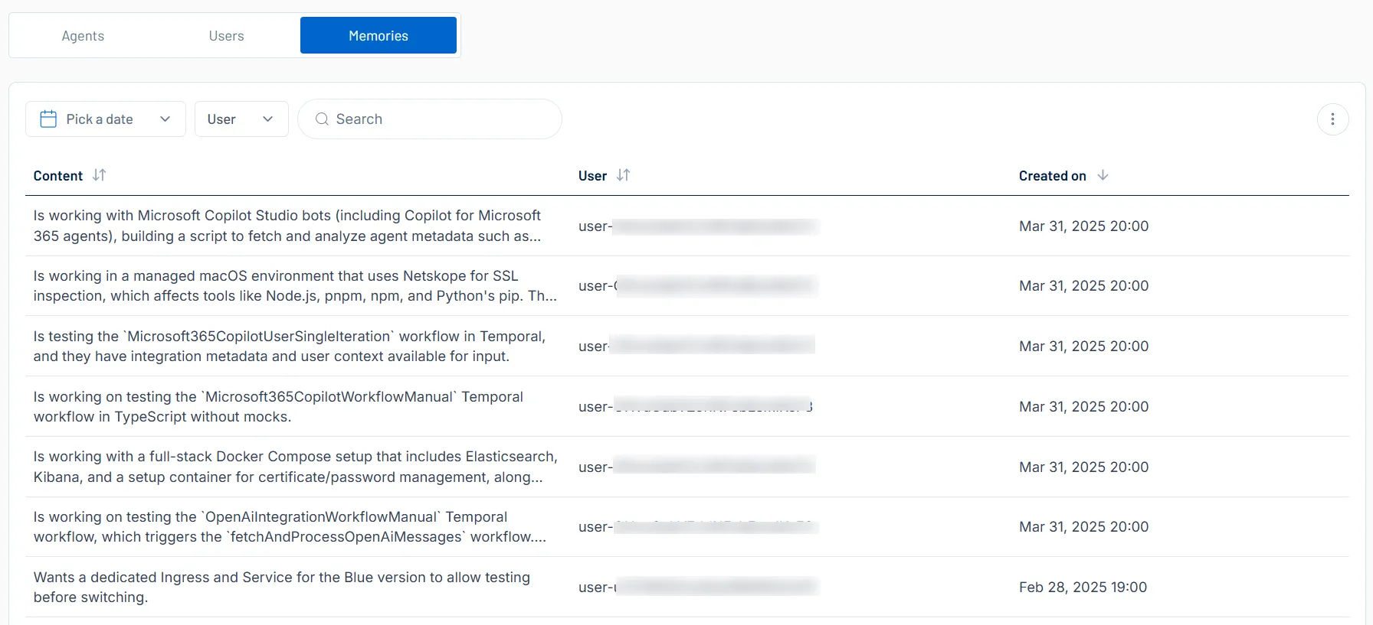Image resolution: width=1373 pixels, height=625 pixels.
Task: Select the Memories tab
Action: pos(378,36)
